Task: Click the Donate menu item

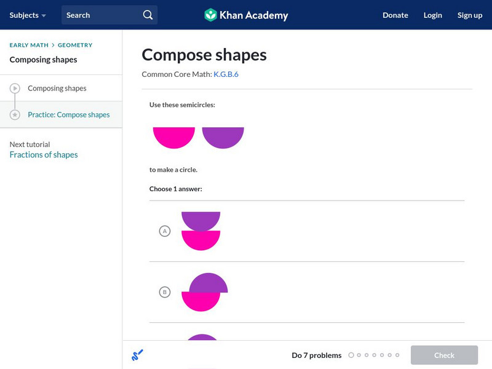Action: point(395,15)
